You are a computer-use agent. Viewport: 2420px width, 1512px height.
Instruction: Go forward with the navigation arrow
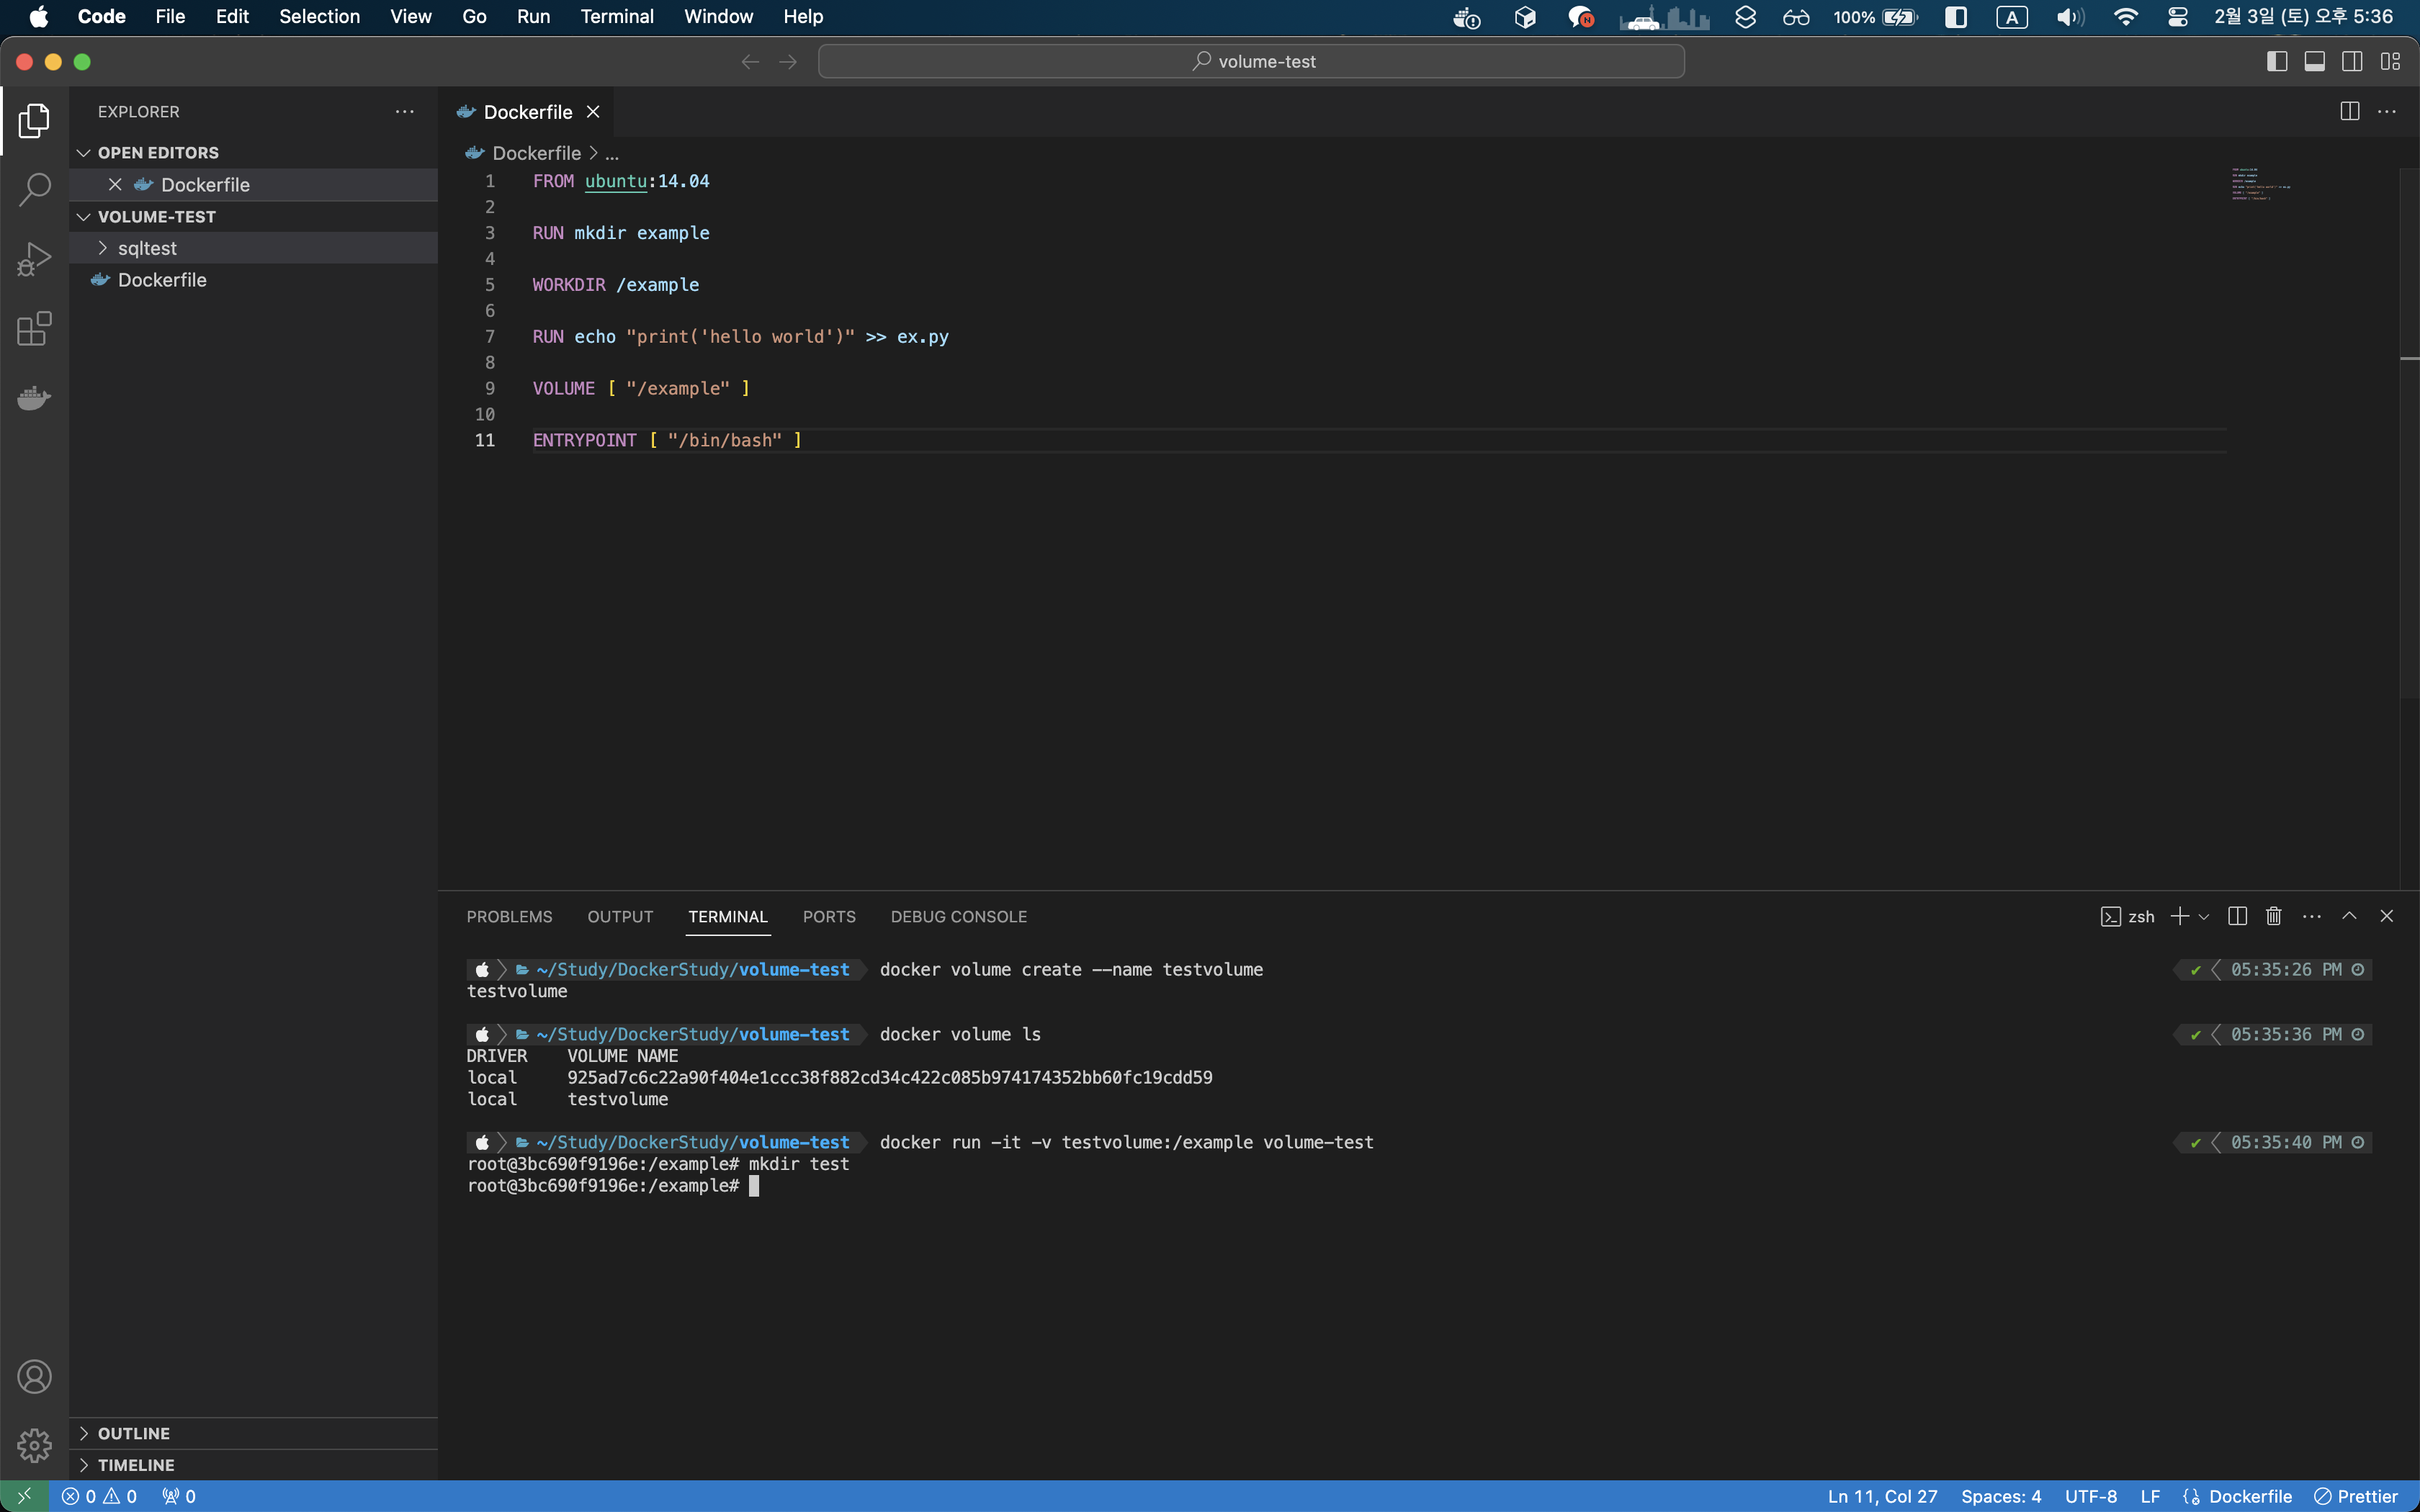tap(788, 62)
